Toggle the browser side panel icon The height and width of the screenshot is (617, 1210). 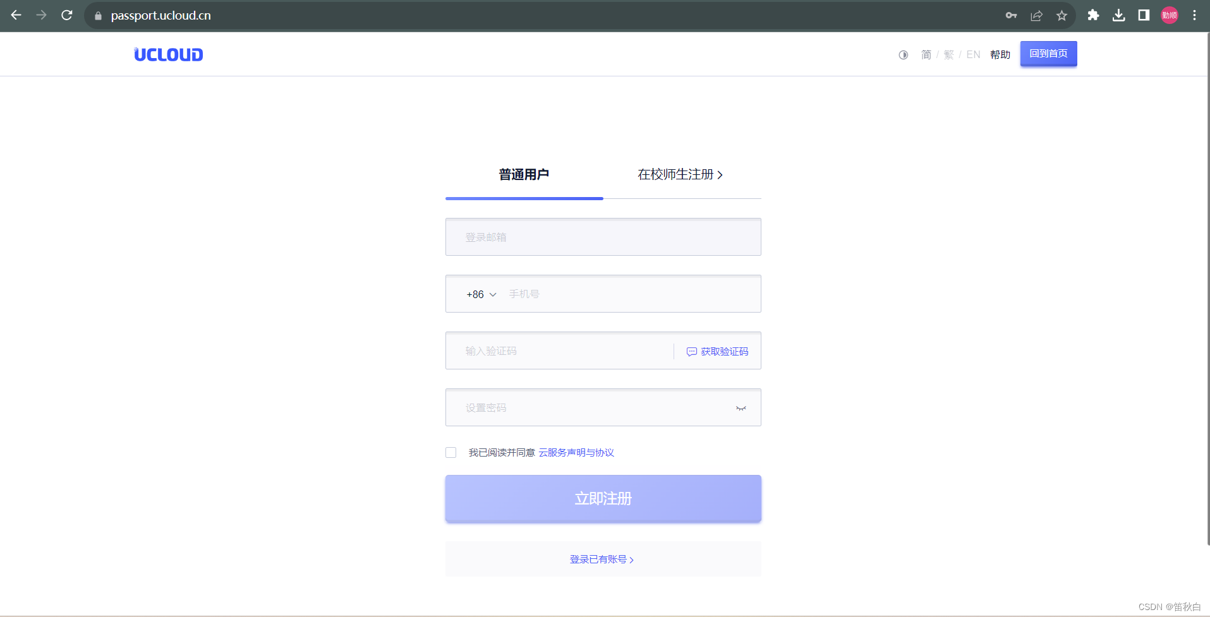[x=1144, y=15]
